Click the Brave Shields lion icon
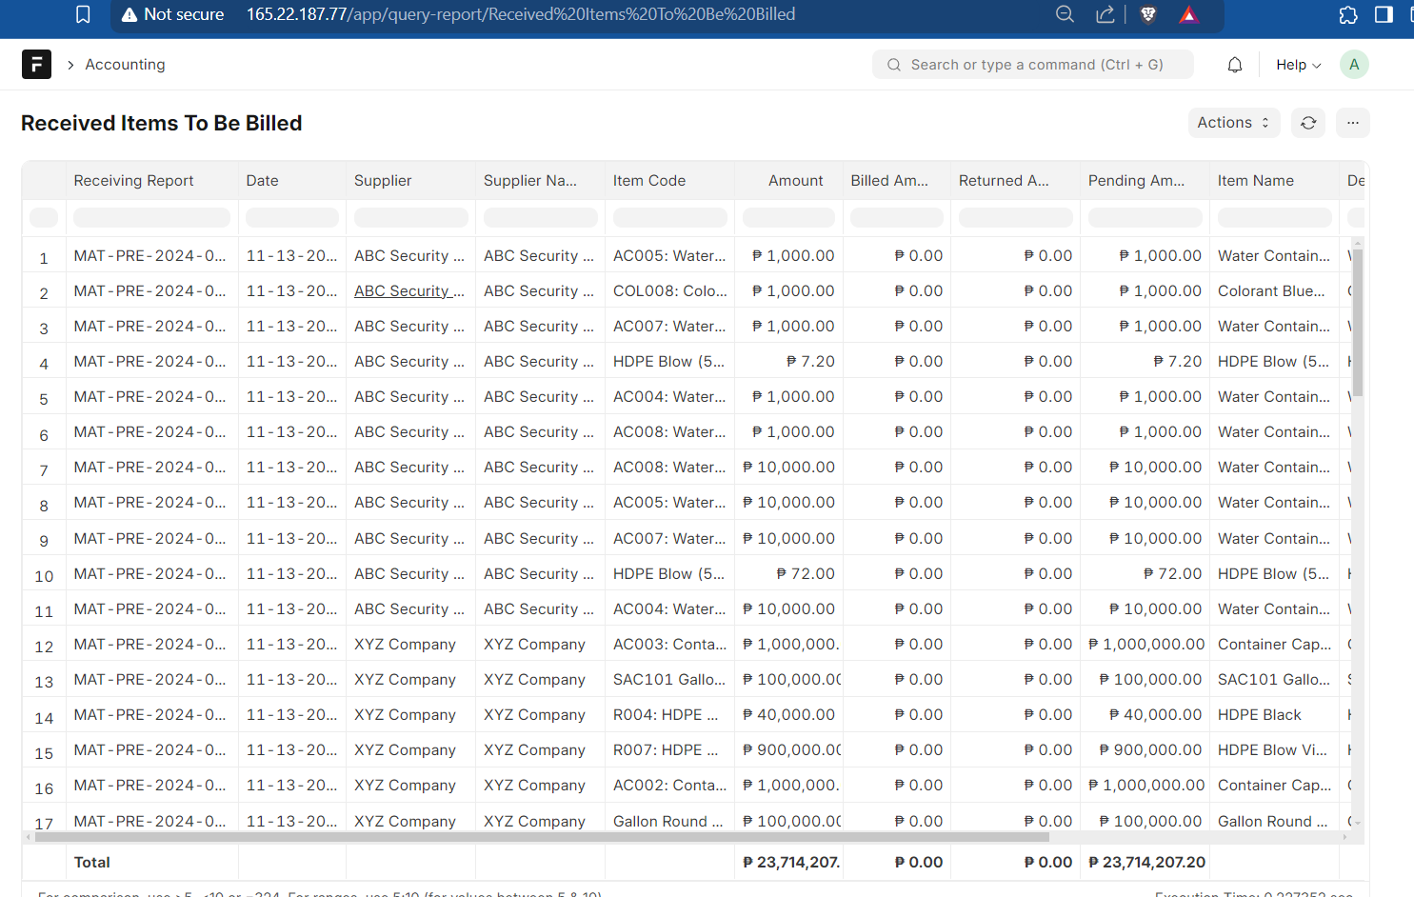Screen dimensions: 1414x897 [1148, 15]
